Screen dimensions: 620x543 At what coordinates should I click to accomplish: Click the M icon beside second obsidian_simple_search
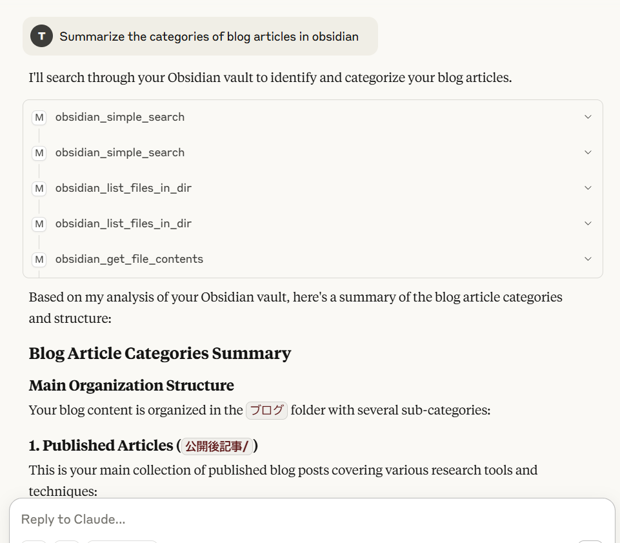(x=39, y=153)
